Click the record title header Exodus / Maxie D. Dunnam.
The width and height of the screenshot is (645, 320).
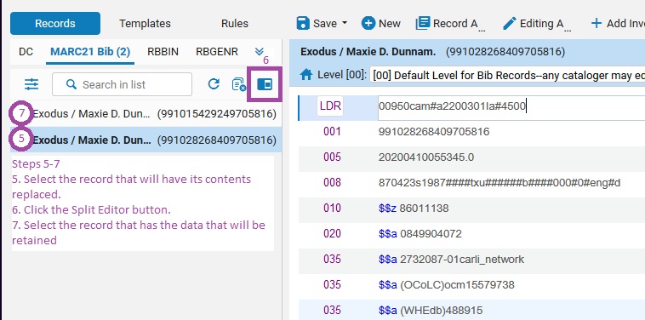pyautogui.click(x=368, y=52)
